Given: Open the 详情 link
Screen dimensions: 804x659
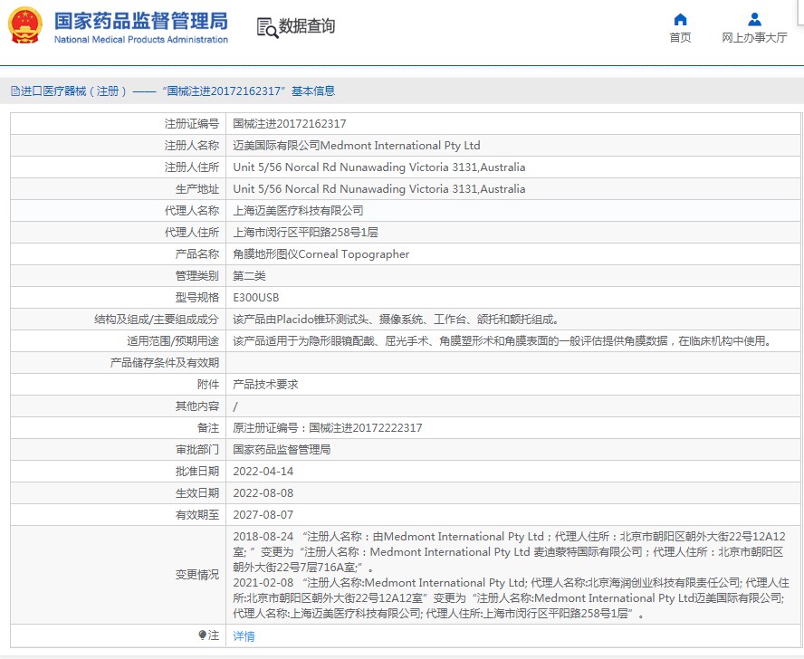Looking at the screenshot, I should point(244,636).
